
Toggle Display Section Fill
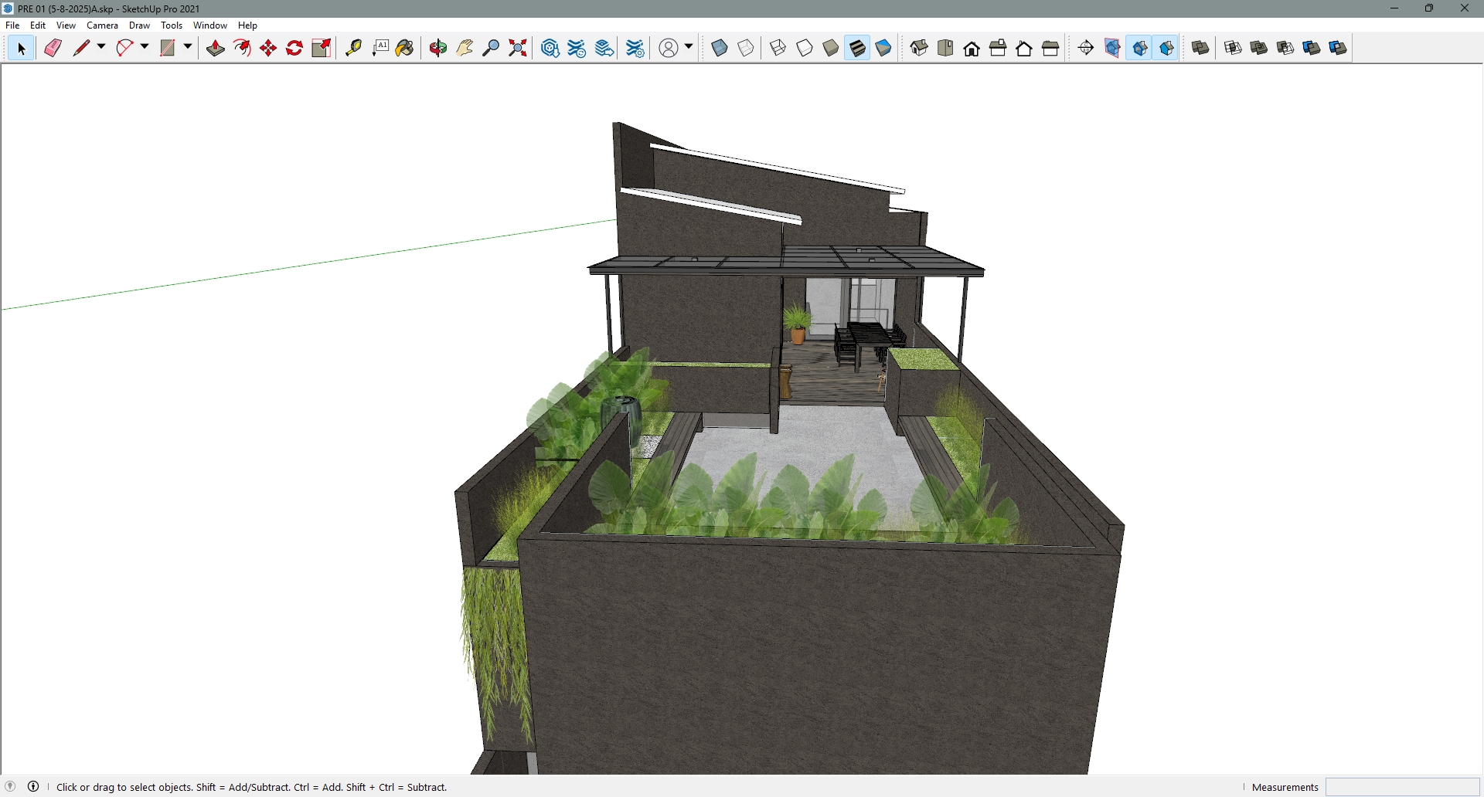1166,48
